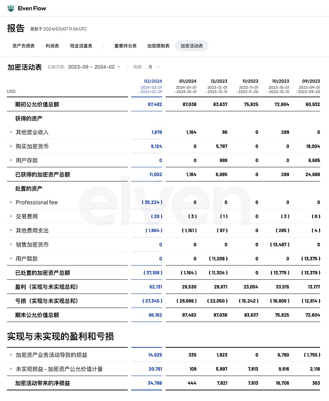Expand the 未实现损益 - 加密资产公允价值计量 row

[11, 369]
